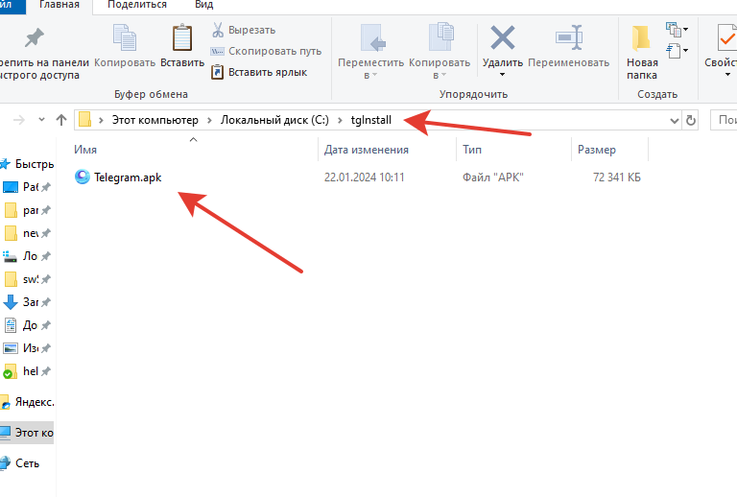Switch to the Главная ribbon tab
This screenshot has width=737, height=497.
(x=59, y=5)
